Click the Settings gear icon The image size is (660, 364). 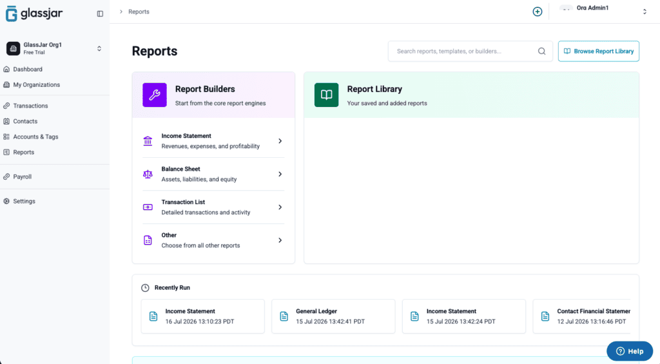[6, 201]
